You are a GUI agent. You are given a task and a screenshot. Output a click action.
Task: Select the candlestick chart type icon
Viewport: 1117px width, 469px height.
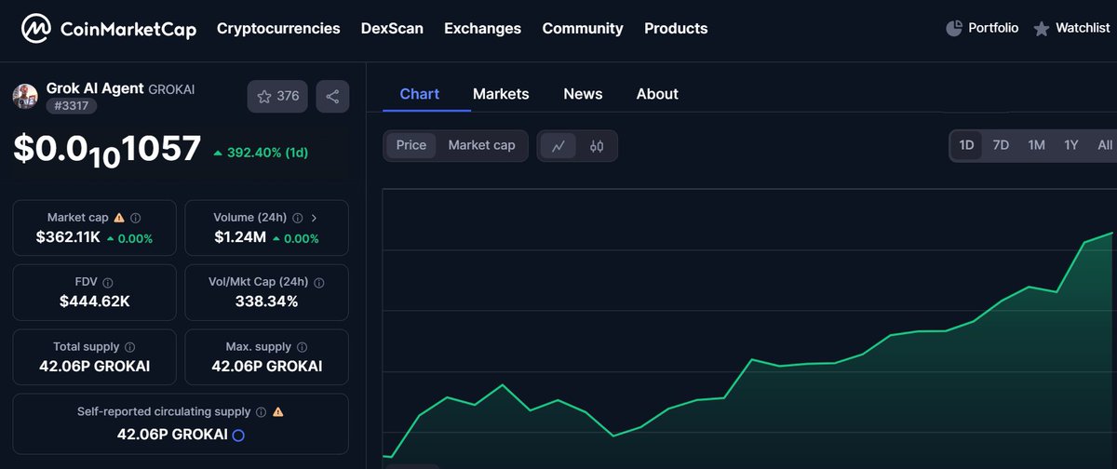[x=597, y=146]
